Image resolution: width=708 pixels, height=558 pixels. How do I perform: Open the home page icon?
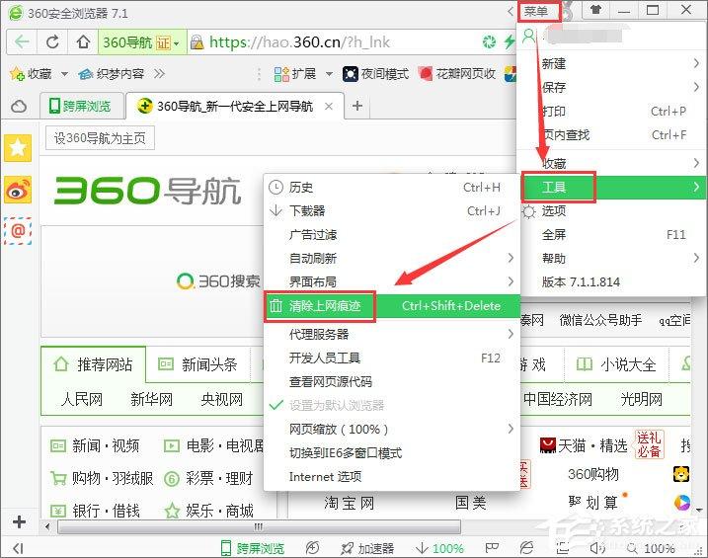(83, 42)
